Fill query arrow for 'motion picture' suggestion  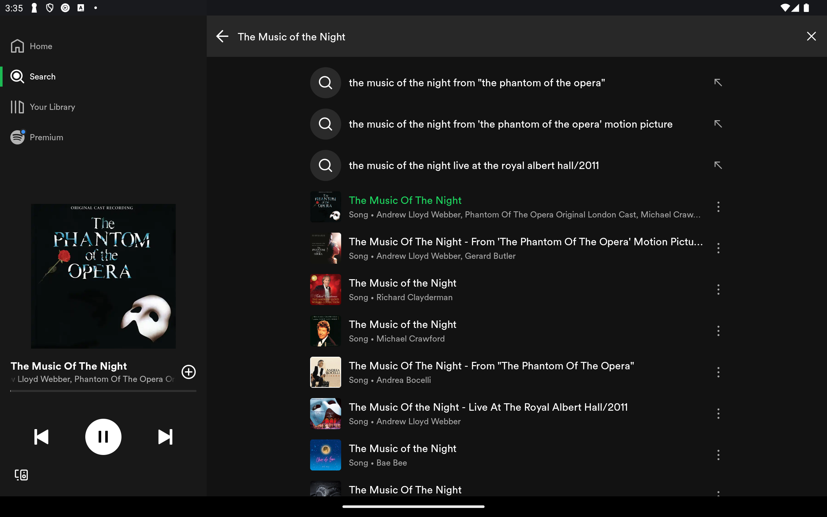coord(718,124)
